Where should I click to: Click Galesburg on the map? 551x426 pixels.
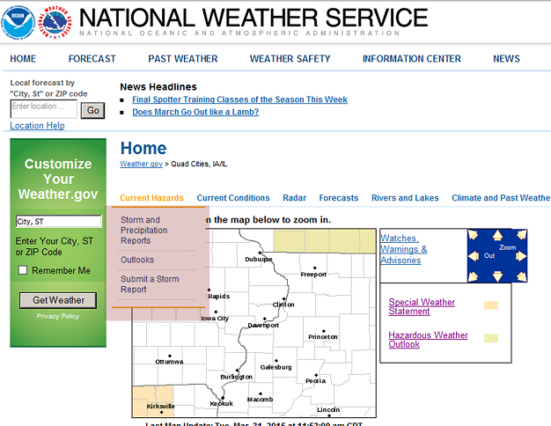(275, 367)
